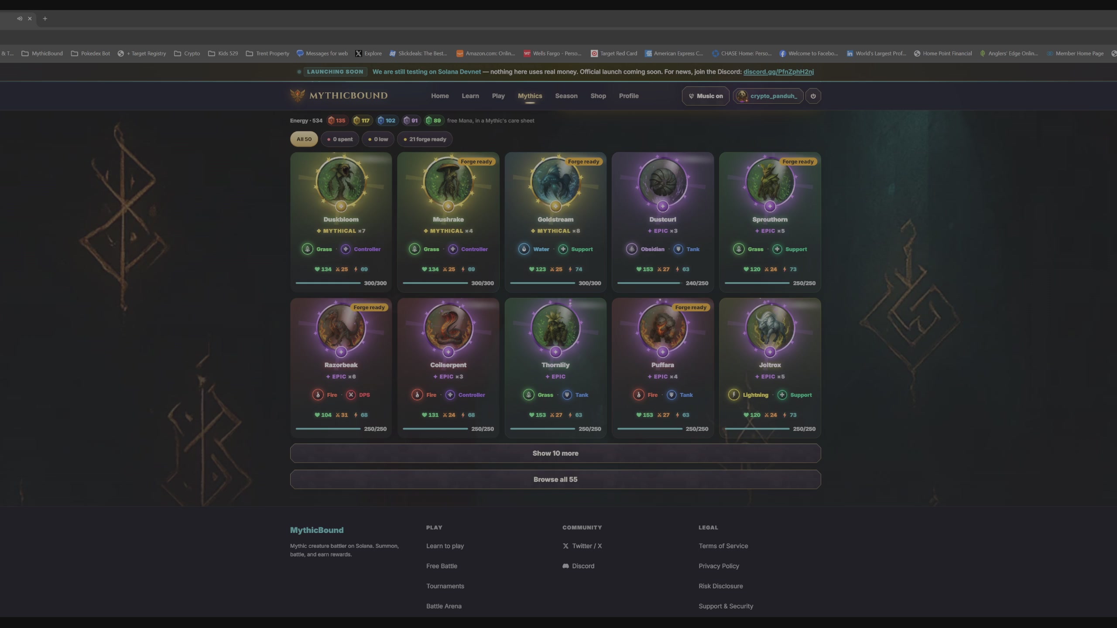1117x628 pixels.
Task: Click the browser tab audio speaker icon
Action: click(x=20, y=18)
